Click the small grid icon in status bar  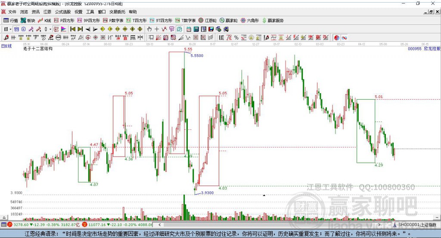point(3,225)
